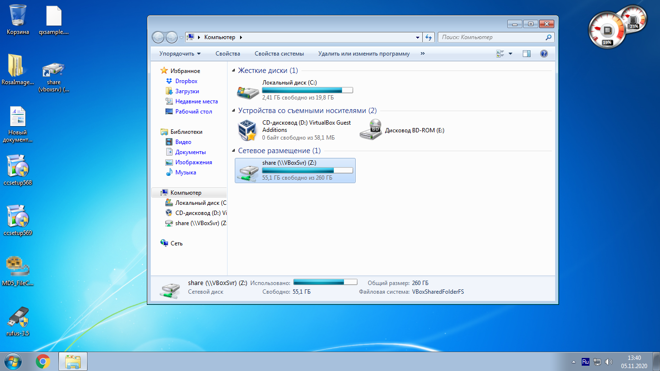Go back with the back arrow
Screen dimensions: 660x371
(x=158, y=37)
